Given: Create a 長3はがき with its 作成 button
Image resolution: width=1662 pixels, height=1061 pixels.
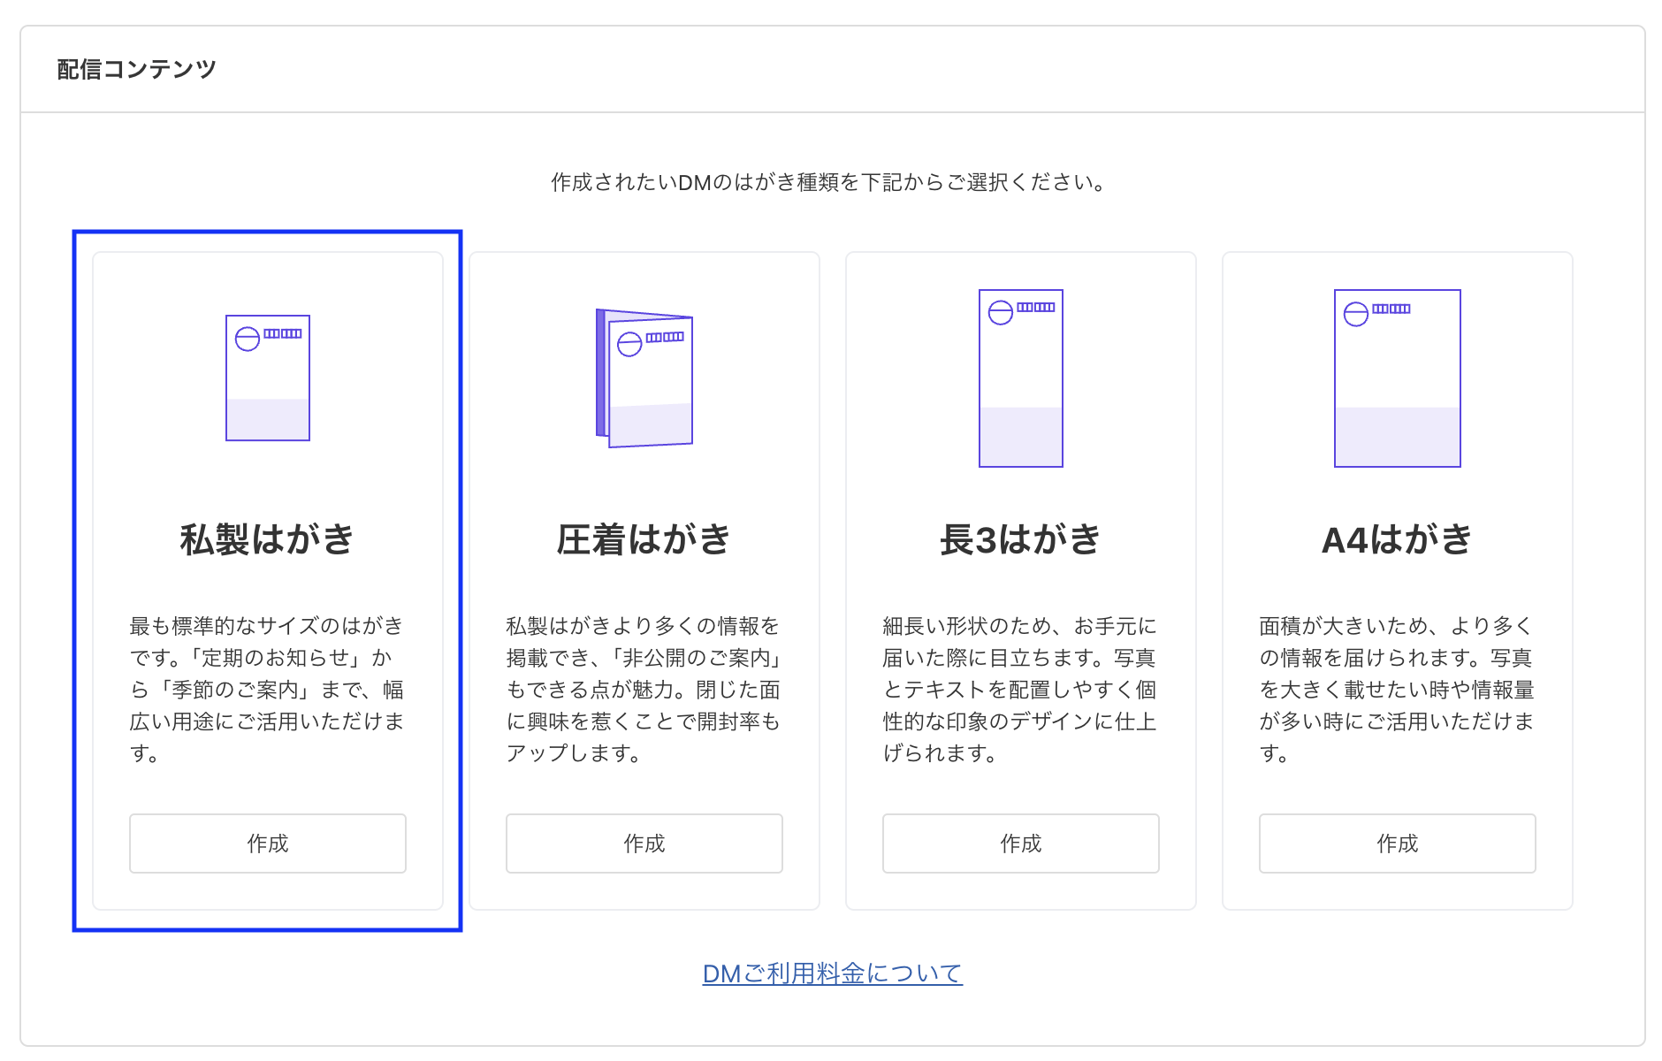Looking at the screenshot, I should pos(1020,843).
